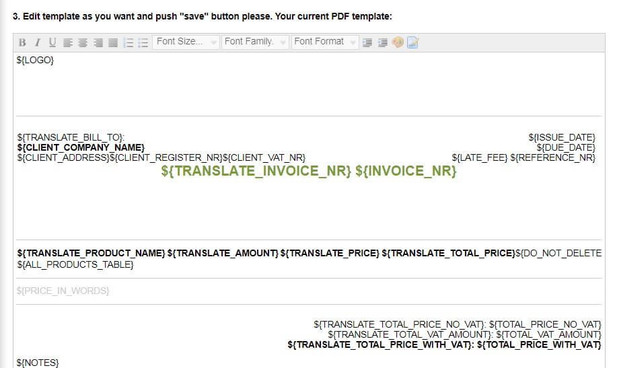Image resolution: width=619 pixels, height=368 pixels.
Task: Click ${TRANSLATE_PRODUCT_NAME} column header
Action: [92, 253]
